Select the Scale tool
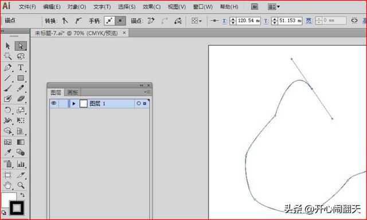This screenshot has height=220, width=367. coord(21,110)
